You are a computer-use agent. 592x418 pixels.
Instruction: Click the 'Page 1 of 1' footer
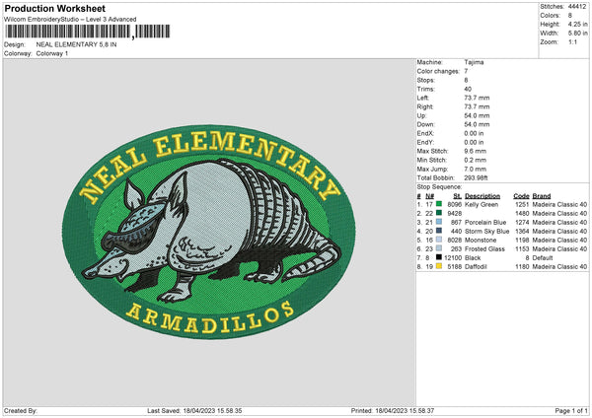(571, 411)
